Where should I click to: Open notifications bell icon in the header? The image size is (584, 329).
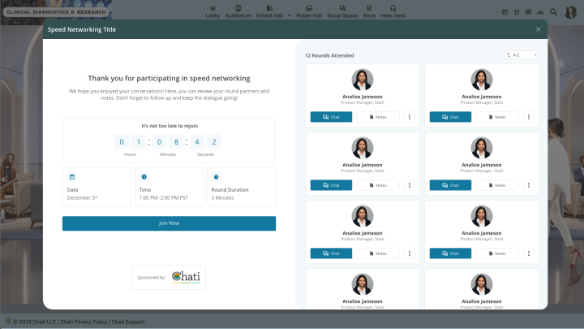click(517, 12)
